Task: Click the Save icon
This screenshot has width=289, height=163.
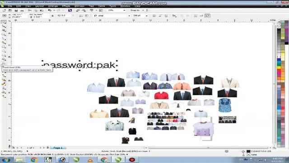Action: point(16,10)
